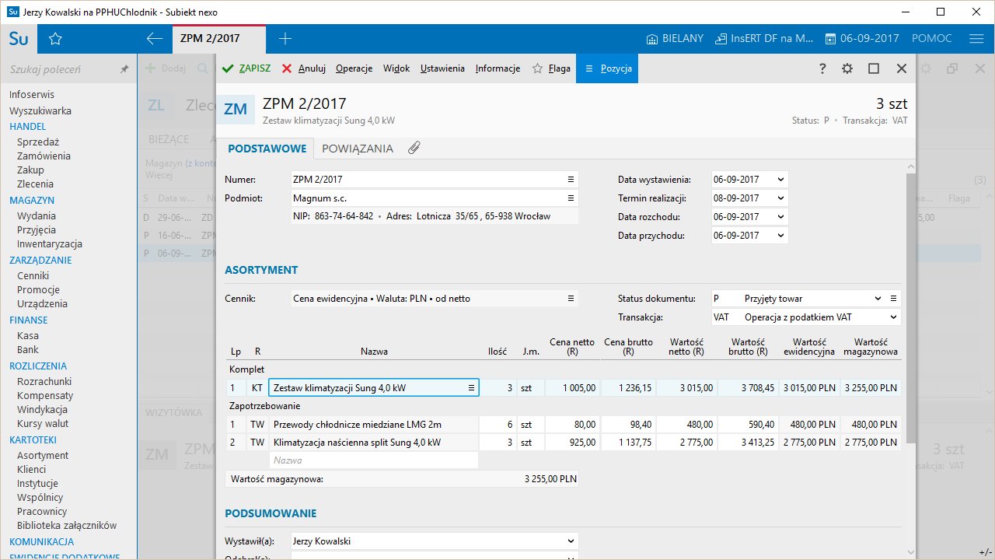This screenshot has width=995, height=560.
Task: Open Zamówienia in sidebar
Action: [x=44, y=156]
